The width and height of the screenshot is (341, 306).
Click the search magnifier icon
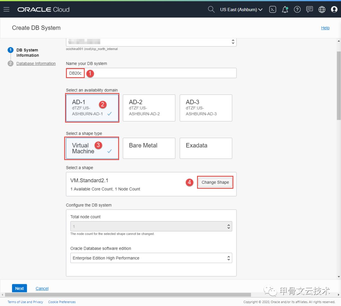coord(211,9)
